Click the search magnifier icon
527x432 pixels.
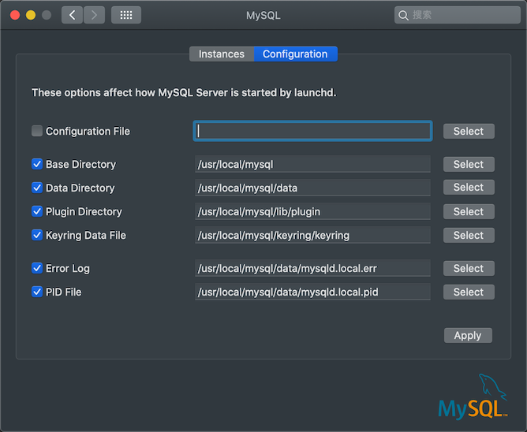coord(403,15)
